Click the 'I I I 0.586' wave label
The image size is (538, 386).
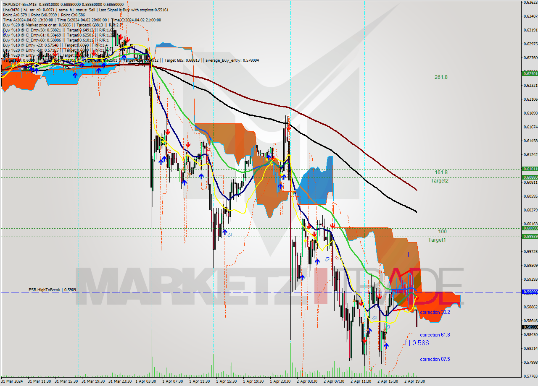tap(415, 343)
